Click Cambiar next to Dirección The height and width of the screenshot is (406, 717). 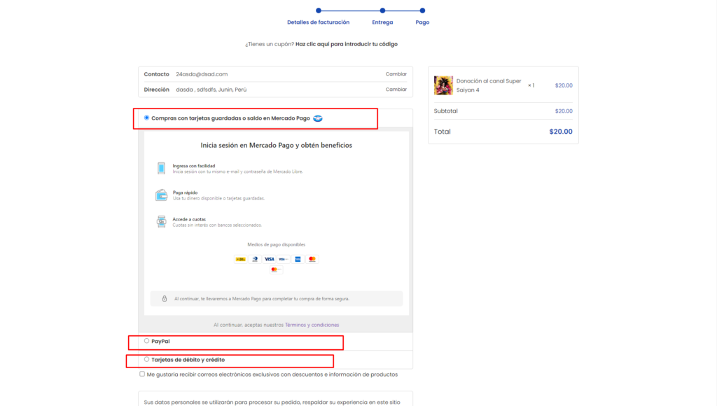(x=396, y=90)
